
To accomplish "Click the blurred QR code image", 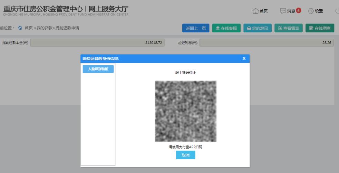I will 186,111.
